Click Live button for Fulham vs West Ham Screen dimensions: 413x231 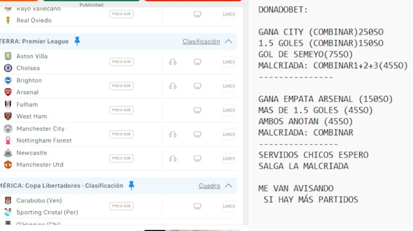(229, 110)
